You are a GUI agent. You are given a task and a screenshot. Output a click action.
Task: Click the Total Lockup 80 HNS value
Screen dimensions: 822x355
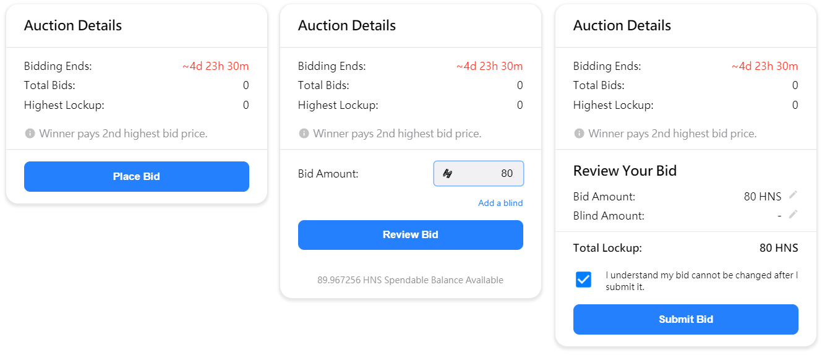(778, 249)
